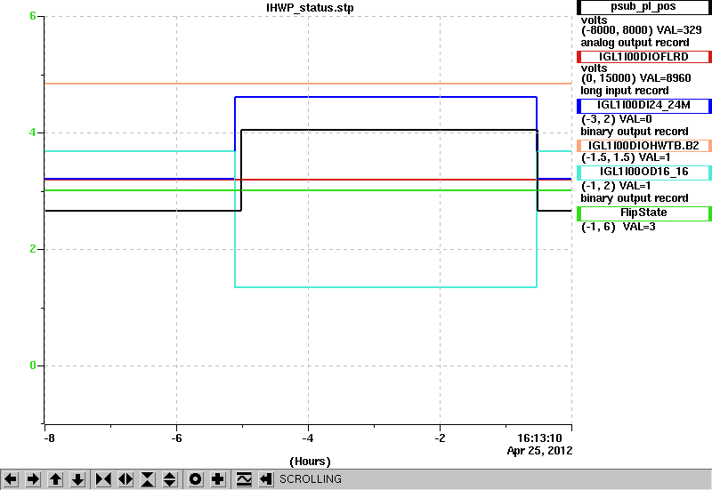Click the y-axis tick label 4
712x490 pixels.
(x=33, y=133)
